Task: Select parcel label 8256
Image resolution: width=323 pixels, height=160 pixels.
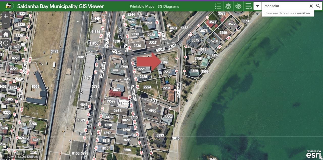Action: pos(33,124)
